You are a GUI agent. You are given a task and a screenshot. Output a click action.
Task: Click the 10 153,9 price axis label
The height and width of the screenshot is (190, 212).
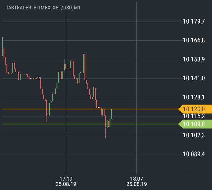194,59
